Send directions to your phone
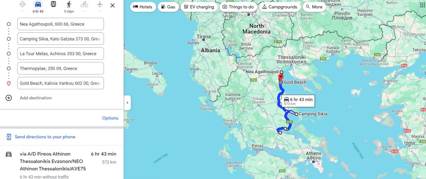 (45, 137)
